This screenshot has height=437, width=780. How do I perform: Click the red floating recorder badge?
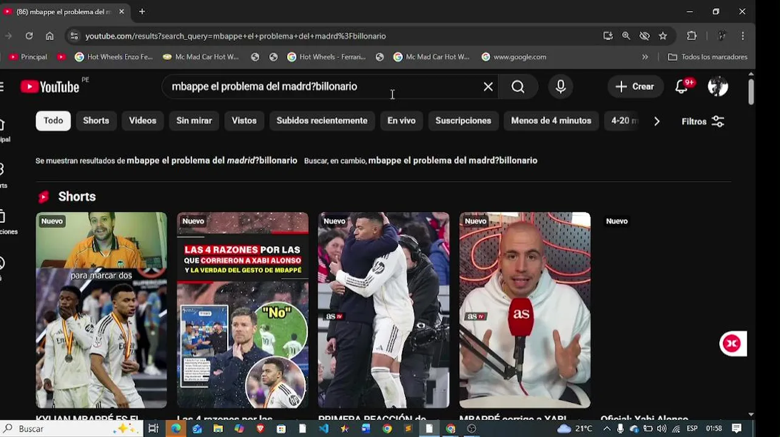732,344
